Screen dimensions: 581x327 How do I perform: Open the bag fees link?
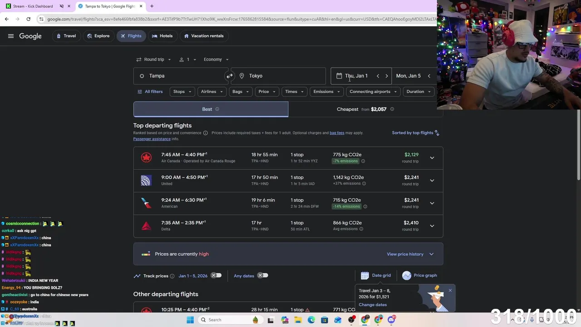coord(337,133)
